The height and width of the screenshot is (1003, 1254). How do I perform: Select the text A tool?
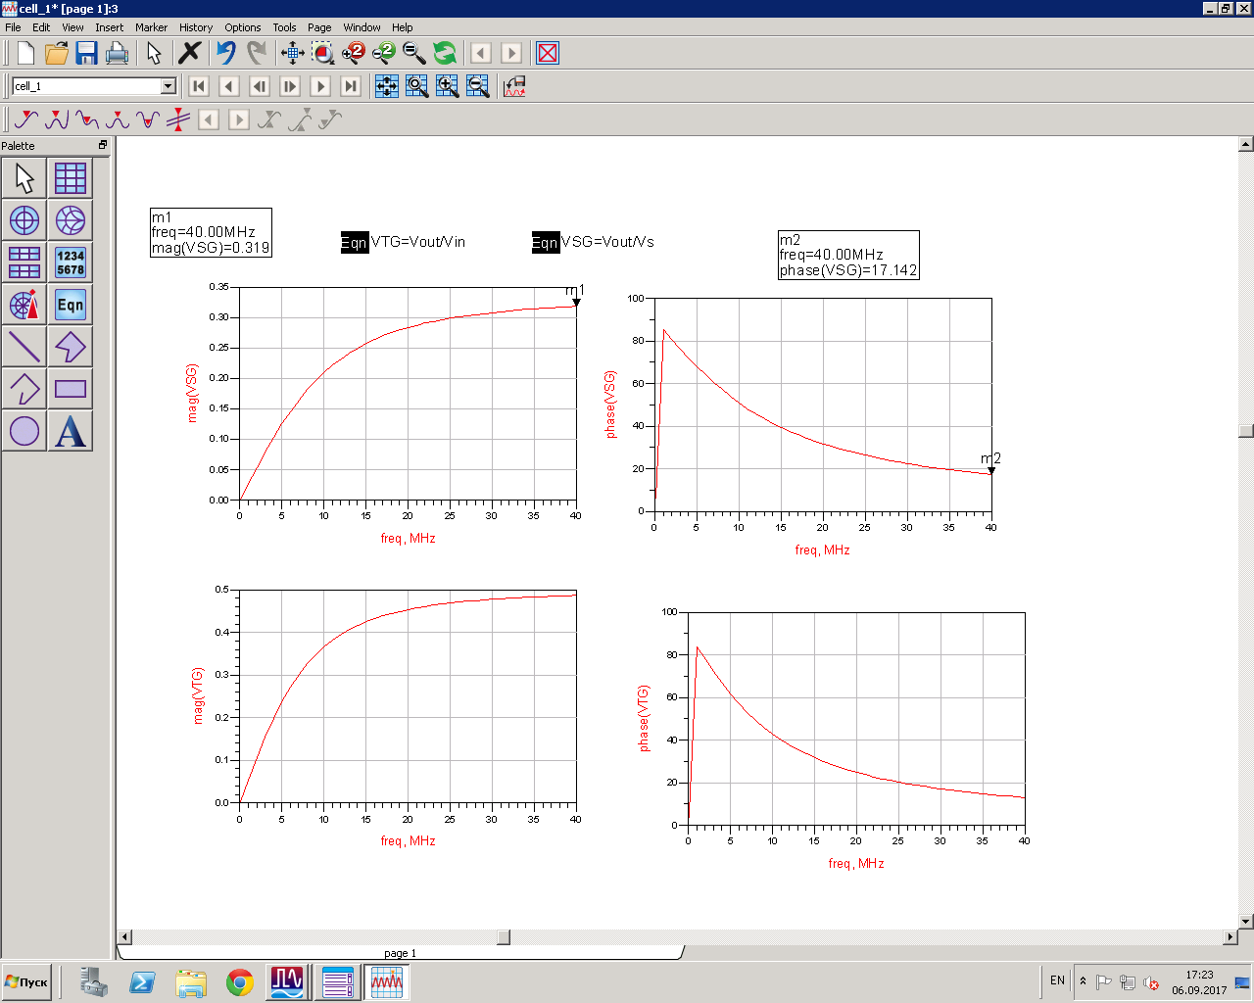coord(71,431)
